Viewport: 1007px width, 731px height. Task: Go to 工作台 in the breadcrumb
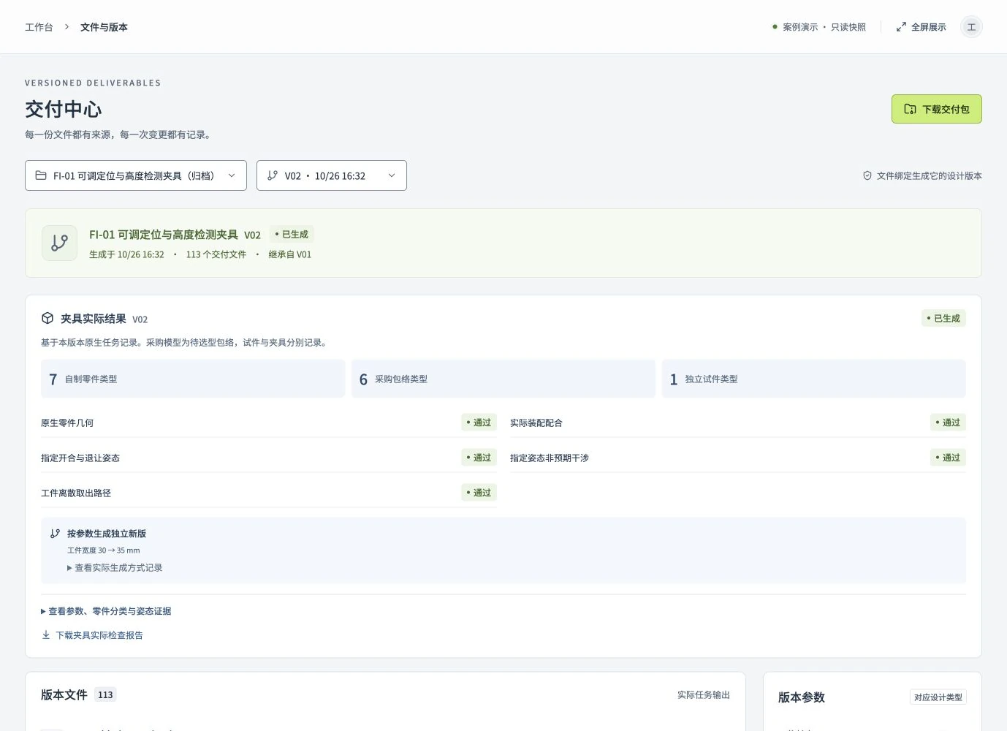pos(39,27)
